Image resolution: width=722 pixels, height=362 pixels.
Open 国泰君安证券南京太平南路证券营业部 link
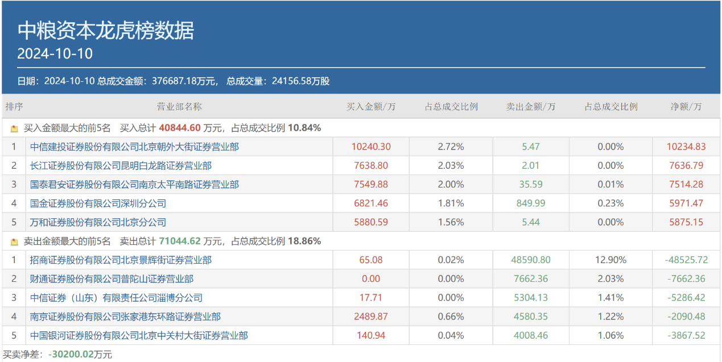pyautogui.click(x=134, y=184)
